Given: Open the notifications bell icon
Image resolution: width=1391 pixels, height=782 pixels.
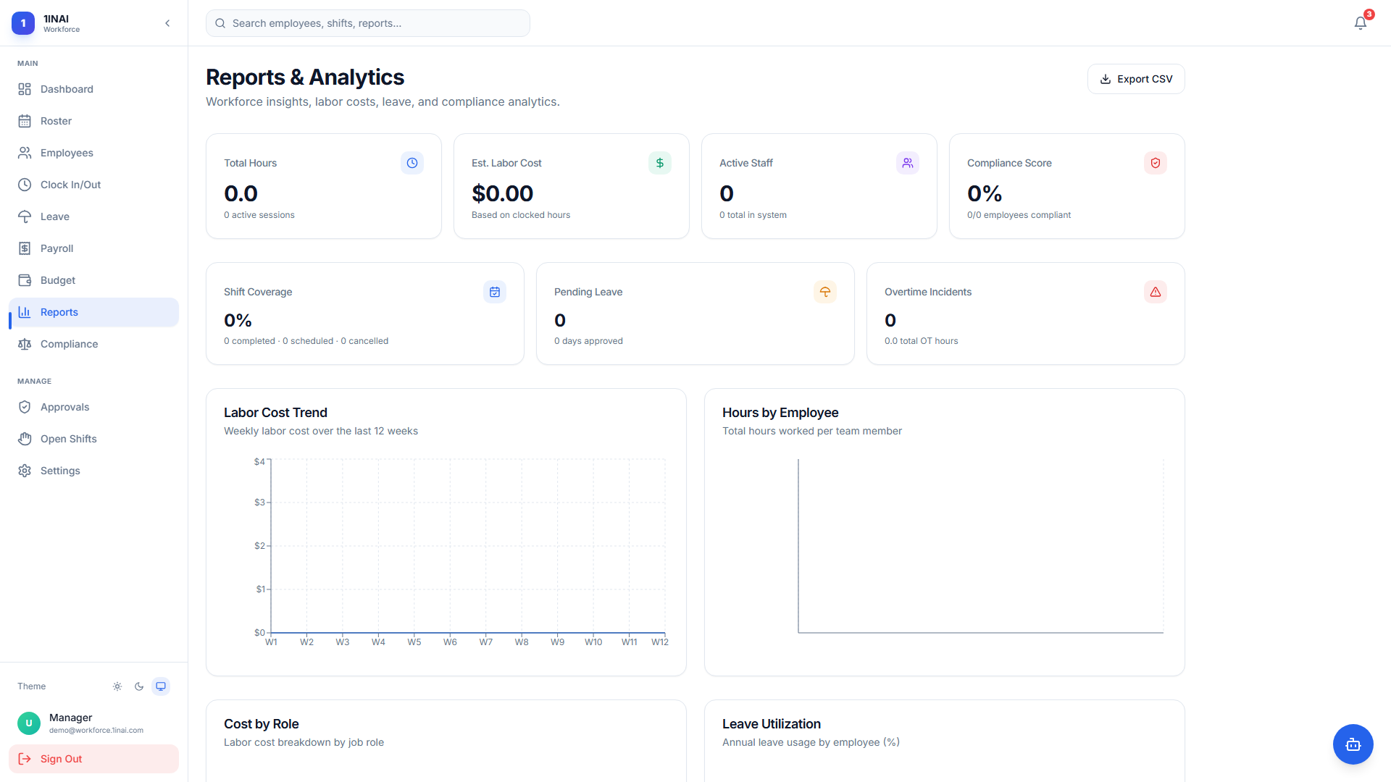Looking at the screenshot, I should (x=1361, y=23).
